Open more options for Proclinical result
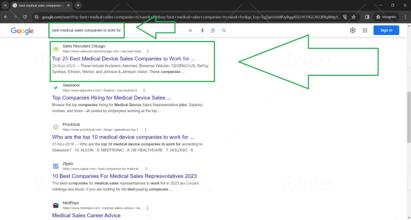 [x=146, y=130]
